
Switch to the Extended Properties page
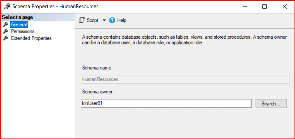click(x=31, y=38)
